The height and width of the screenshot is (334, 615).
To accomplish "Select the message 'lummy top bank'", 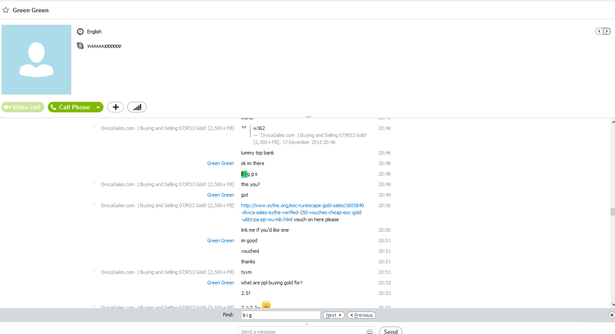I will tap(257, 153).
